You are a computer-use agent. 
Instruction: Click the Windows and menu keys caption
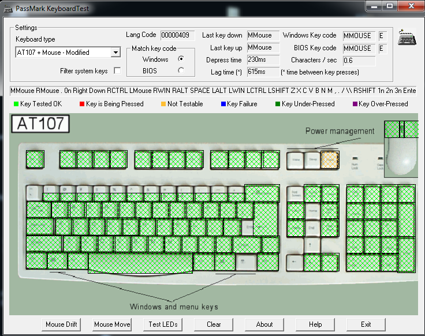(x=174, y=307)
